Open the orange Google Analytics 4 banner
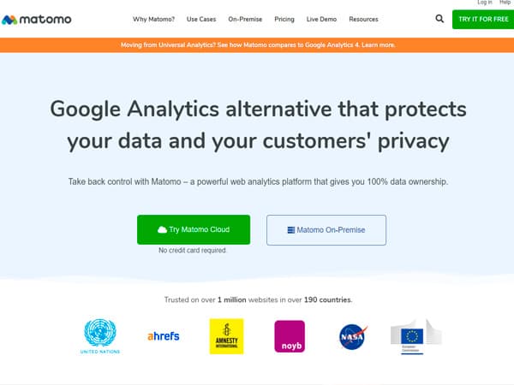 pyautogui.click(x=257, y=45)
